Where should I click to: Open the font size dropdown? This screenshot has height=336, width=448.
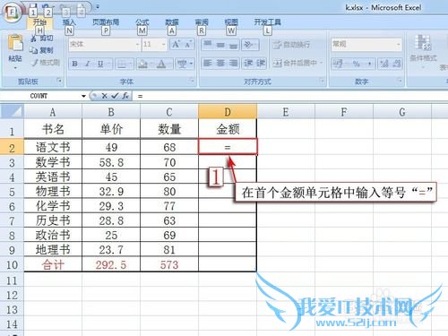pos(164,45)
